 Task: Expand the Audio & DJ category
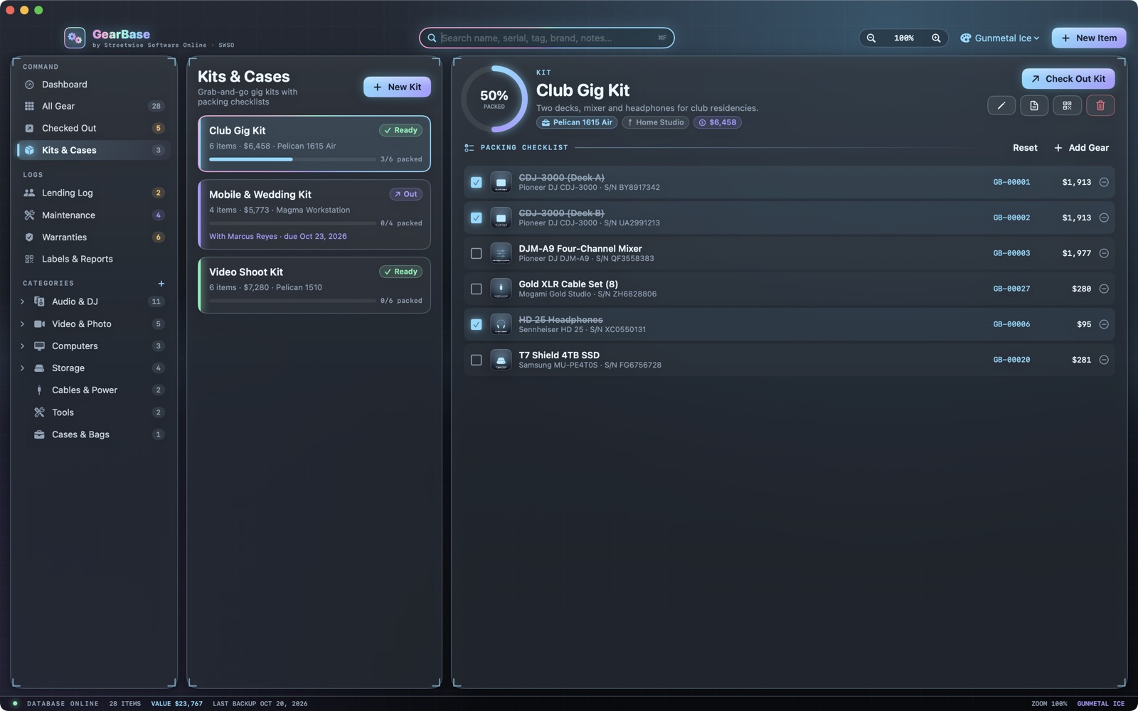[x=22, y=301]
